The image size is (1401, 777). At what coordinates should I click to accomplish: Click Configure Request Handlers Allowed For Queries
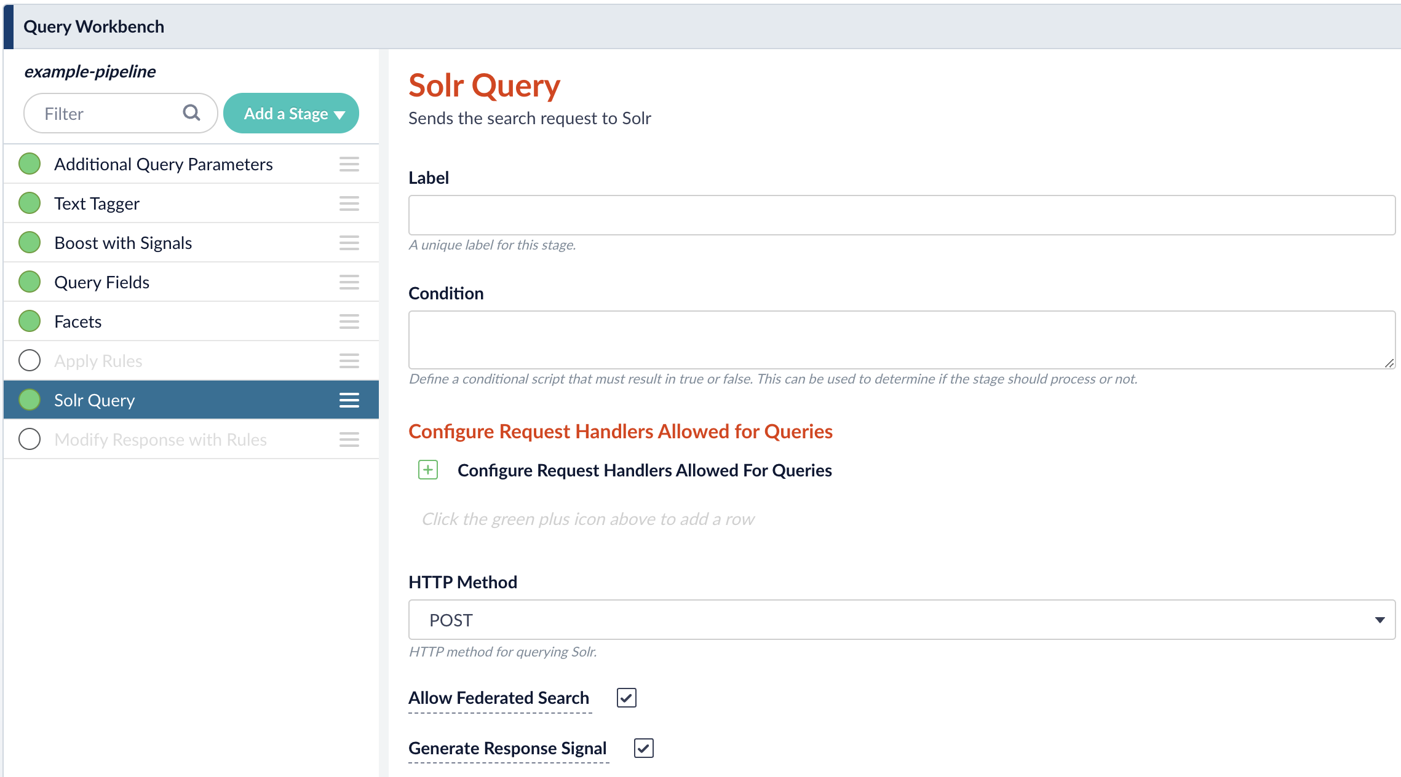(644, 470)
